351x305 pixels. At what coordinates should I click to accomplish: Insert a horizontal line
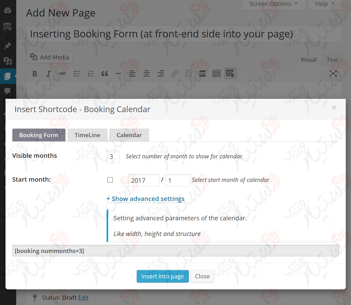(x=119, y=74)
